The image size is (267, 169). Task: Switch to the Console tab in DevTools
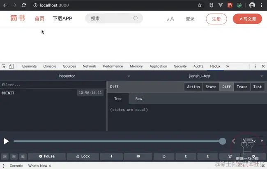[x=50, y=66]
